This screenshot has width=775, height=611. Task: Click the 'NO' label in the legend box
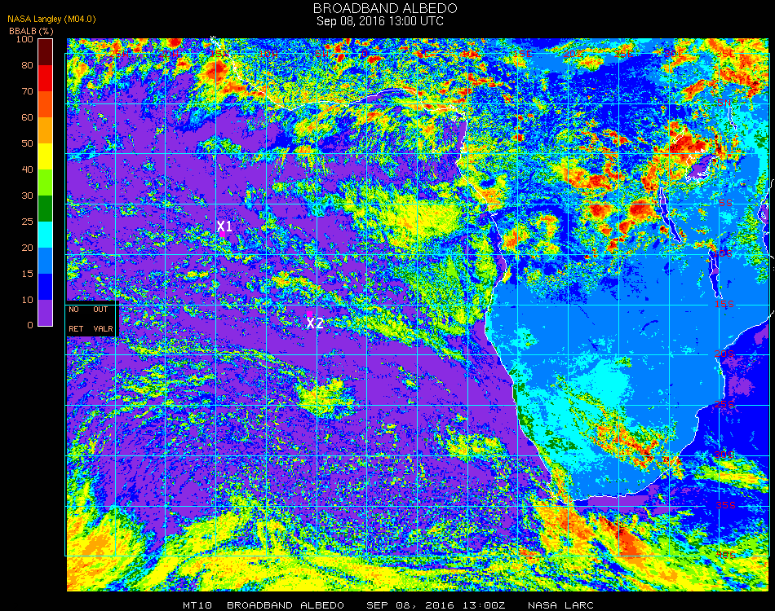73,310
